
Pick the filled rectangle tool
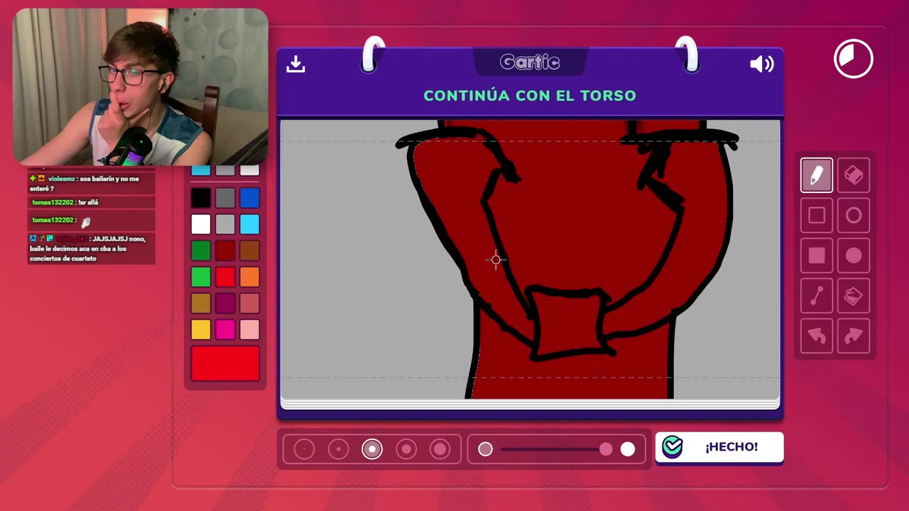(817, 255)
